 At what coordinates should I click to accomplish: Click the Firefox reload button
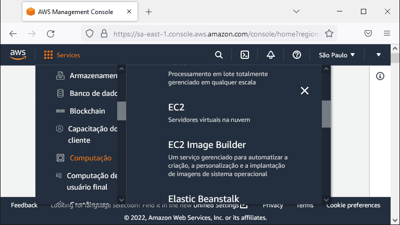(51, 34)
